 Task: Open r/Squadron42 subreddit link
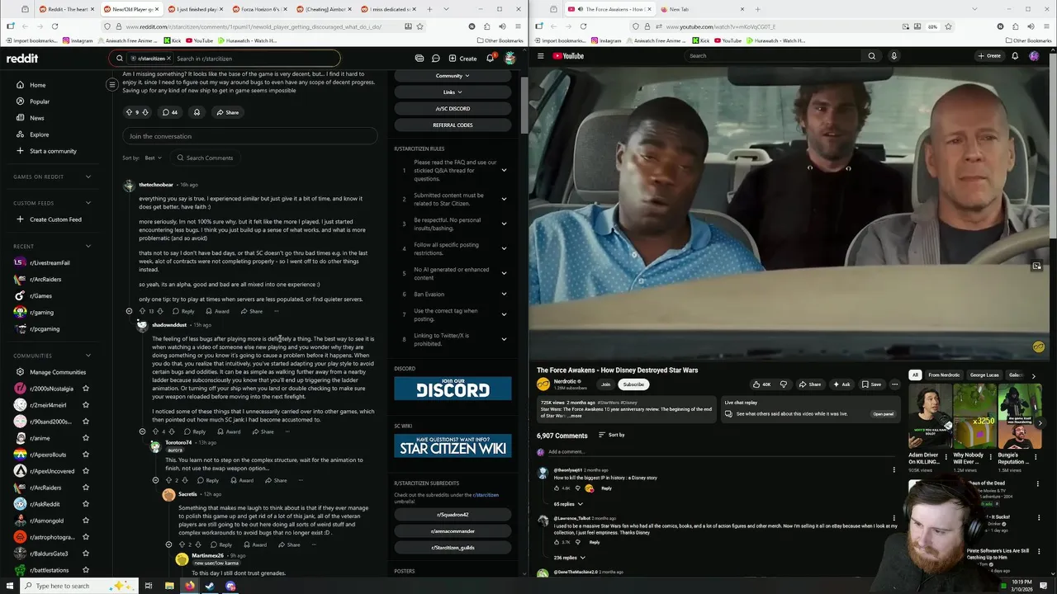(453, 515)
